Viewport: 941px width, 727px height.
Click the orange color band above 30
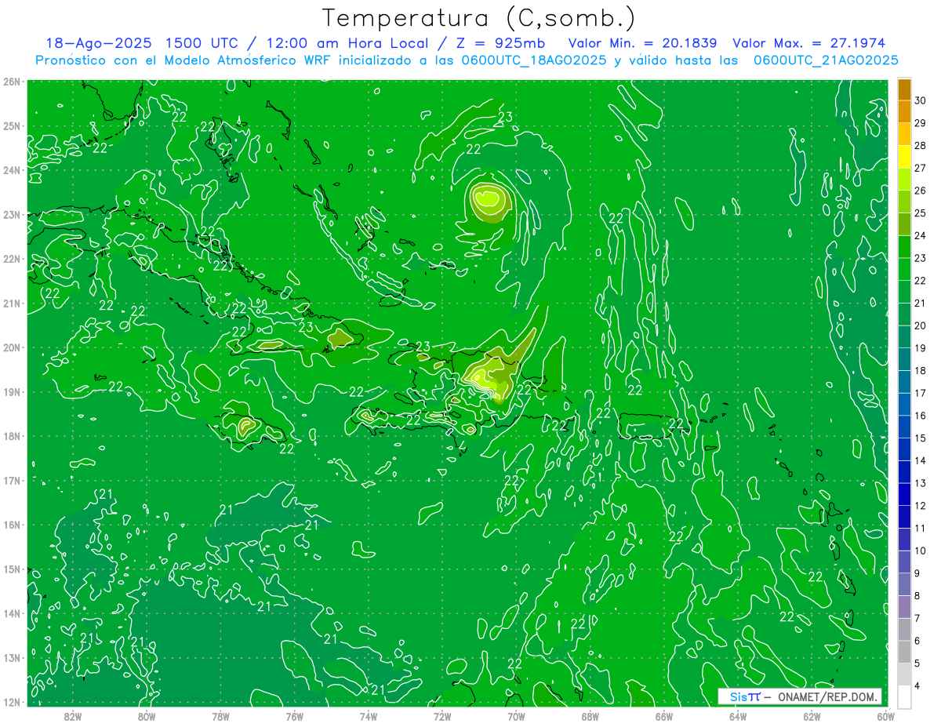pos(904,89)
